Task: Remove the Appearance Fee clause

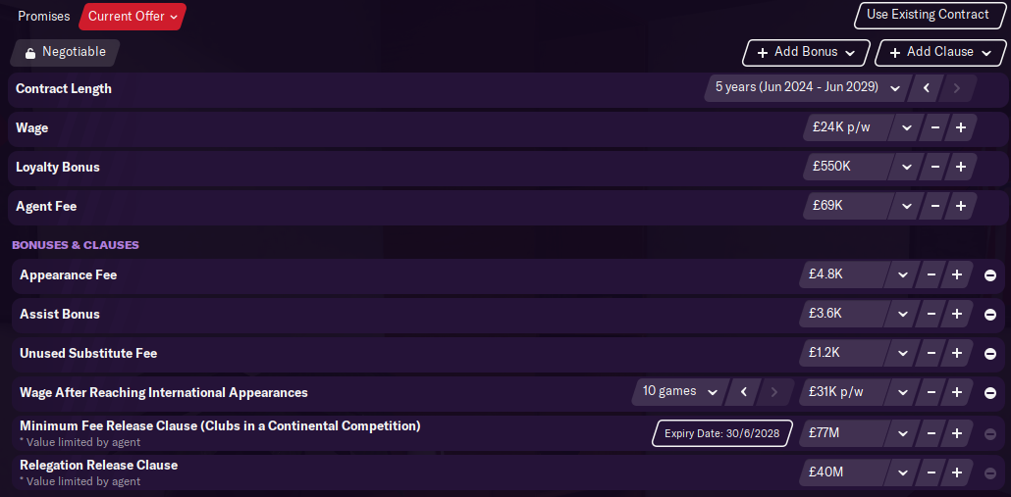Action: tap(989, 275)
